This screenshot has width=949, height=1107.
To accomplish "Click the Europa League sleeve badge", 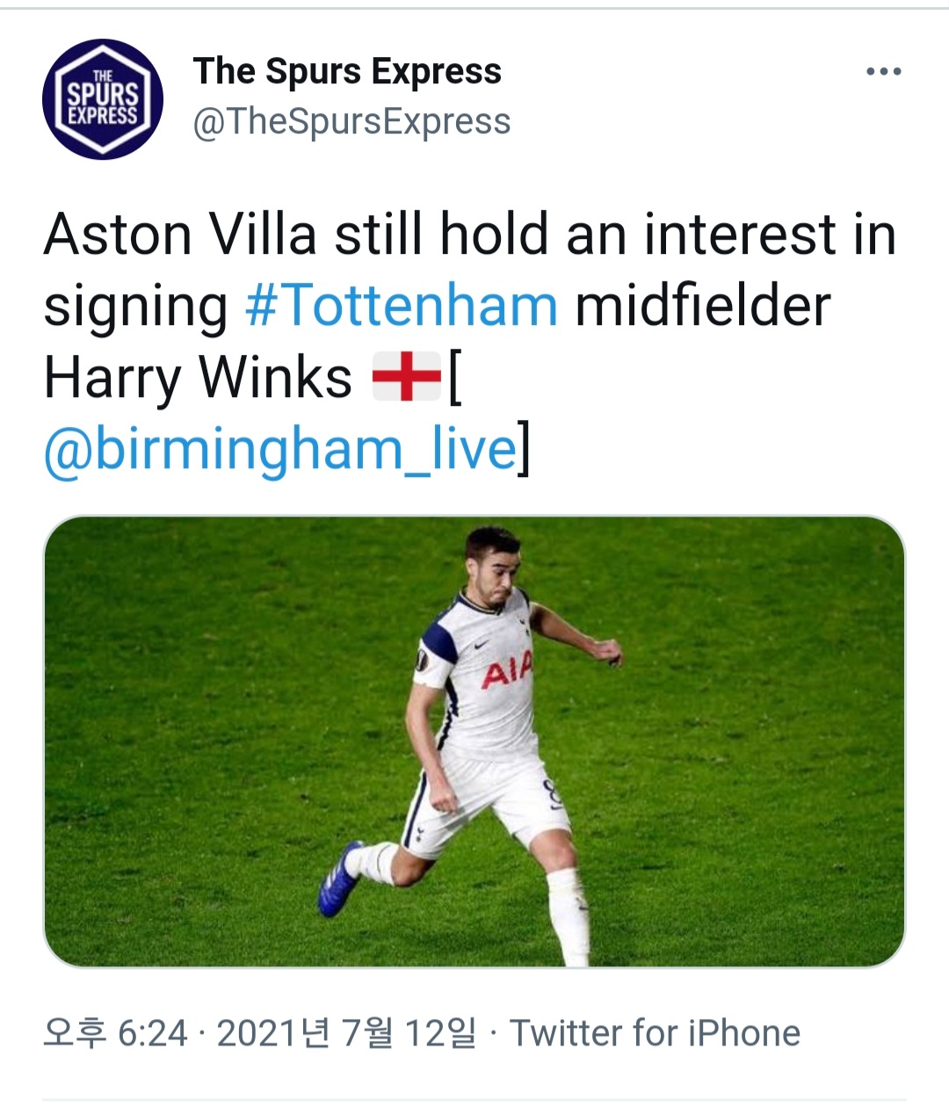I will [x=421, y=662].
